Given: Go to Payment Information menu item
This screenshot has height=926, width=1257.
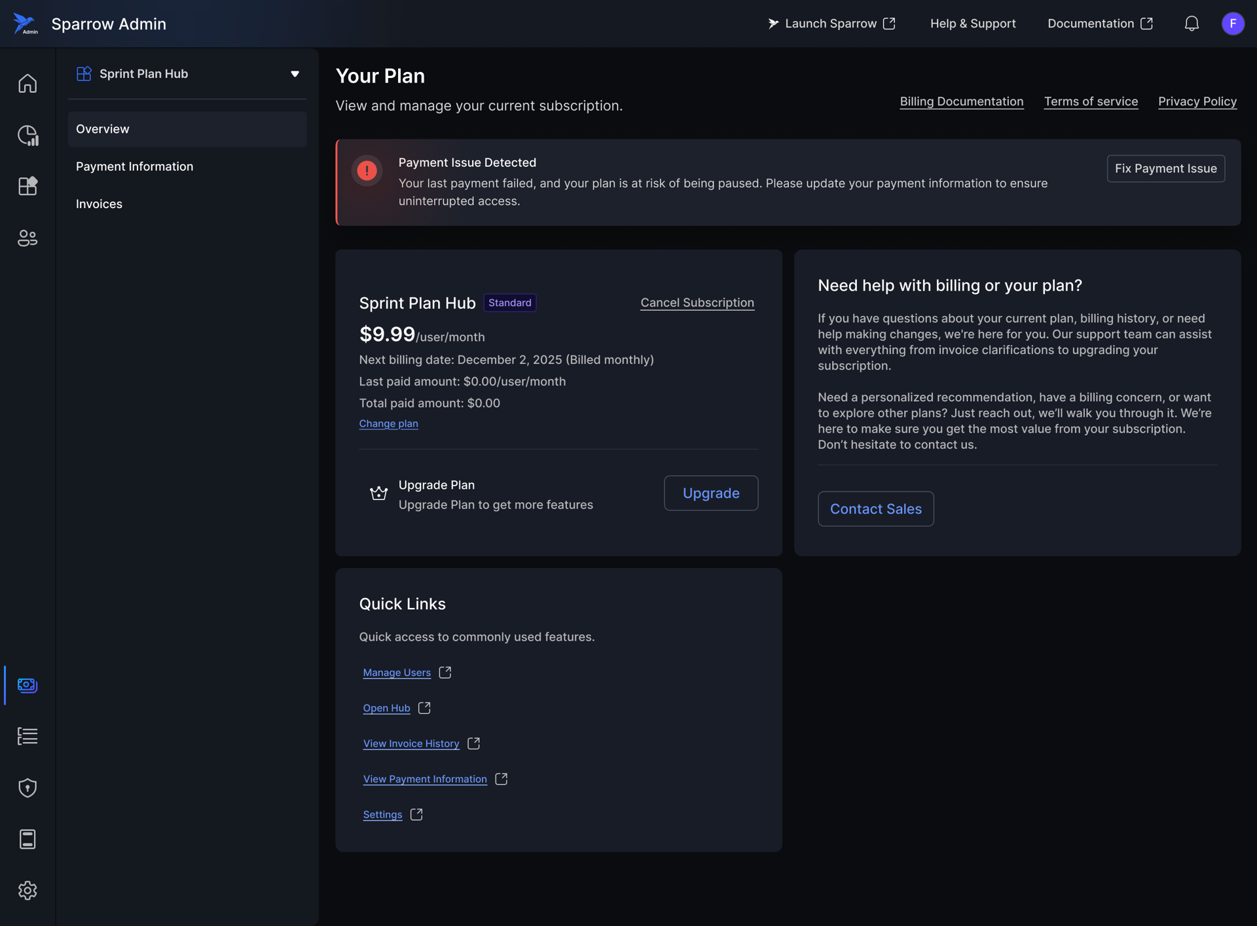Looking at the screenshot, I should pyautogui.click(x=135, y=166).
